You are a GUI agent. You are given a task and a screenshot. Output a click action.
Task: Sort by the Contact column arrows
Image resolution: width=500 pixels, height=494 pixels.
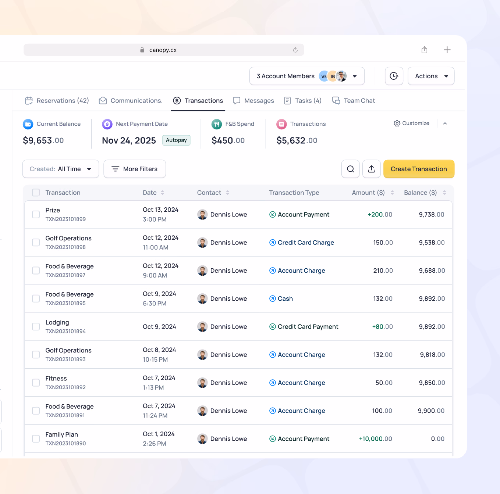pyautogui.click(x=228, y=193)
